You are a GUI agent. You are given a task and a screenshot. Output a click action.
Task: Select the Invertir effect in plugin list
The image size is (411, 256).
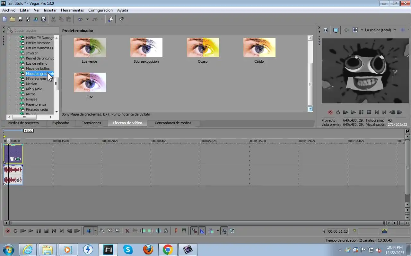coord(32,53)
